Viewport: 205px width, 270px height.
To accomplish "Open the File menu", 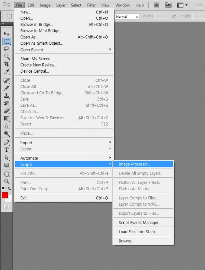I will pos(19,5).
